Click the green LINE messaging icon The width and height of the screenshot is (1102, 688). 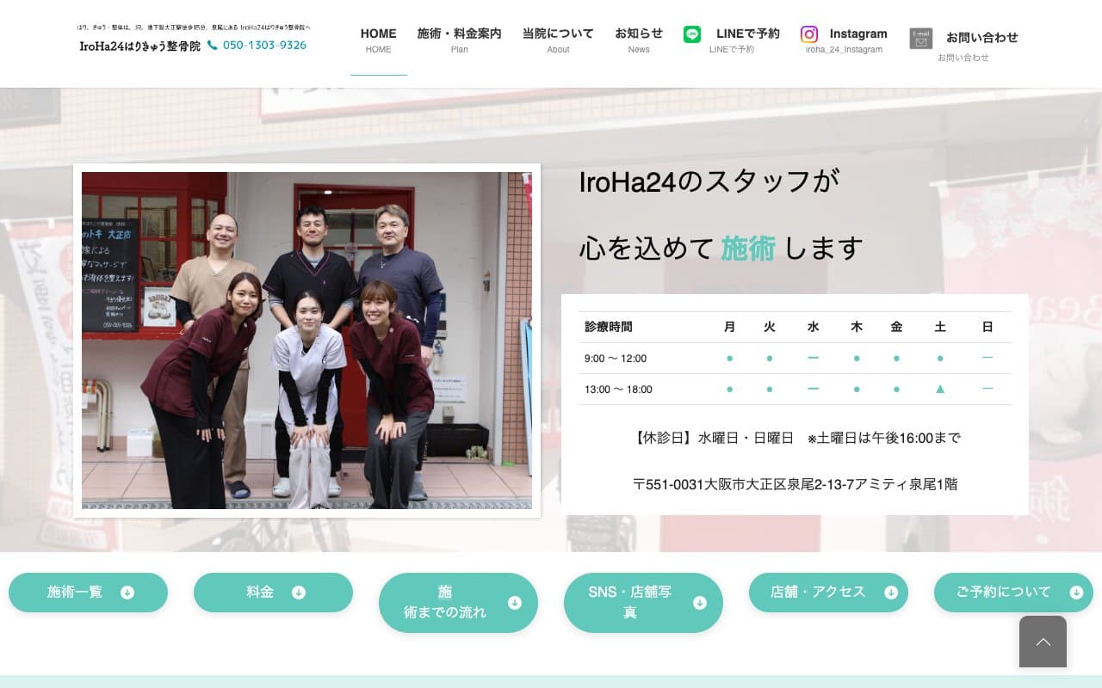(691, 34)
